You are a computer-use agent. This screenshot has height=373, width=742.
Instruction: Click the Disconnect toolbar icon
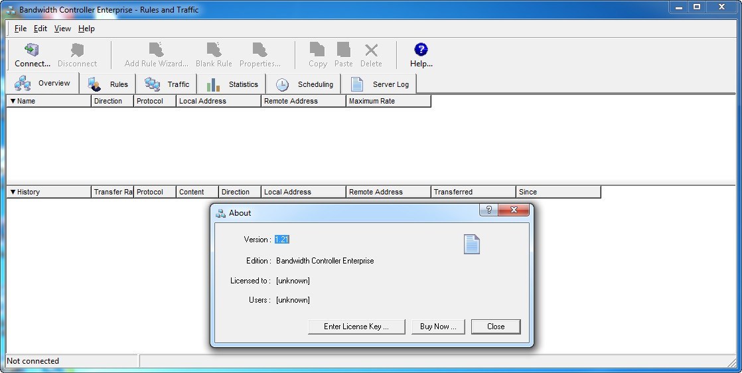77,55
